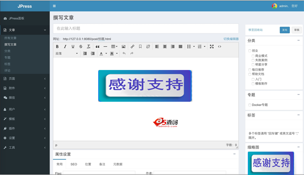Click the 发布 publish button
Viewport: 304px width, 175px height.
pos(285,30)
